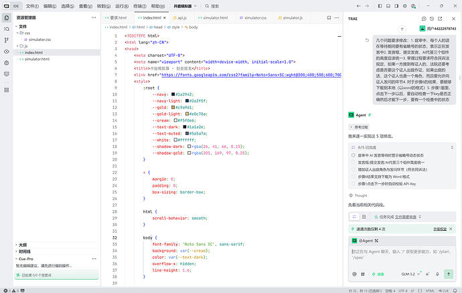Toggle the bottom panel layout icon
The height and width of the screenshot is (293, 462).
(x=388, y=6)
